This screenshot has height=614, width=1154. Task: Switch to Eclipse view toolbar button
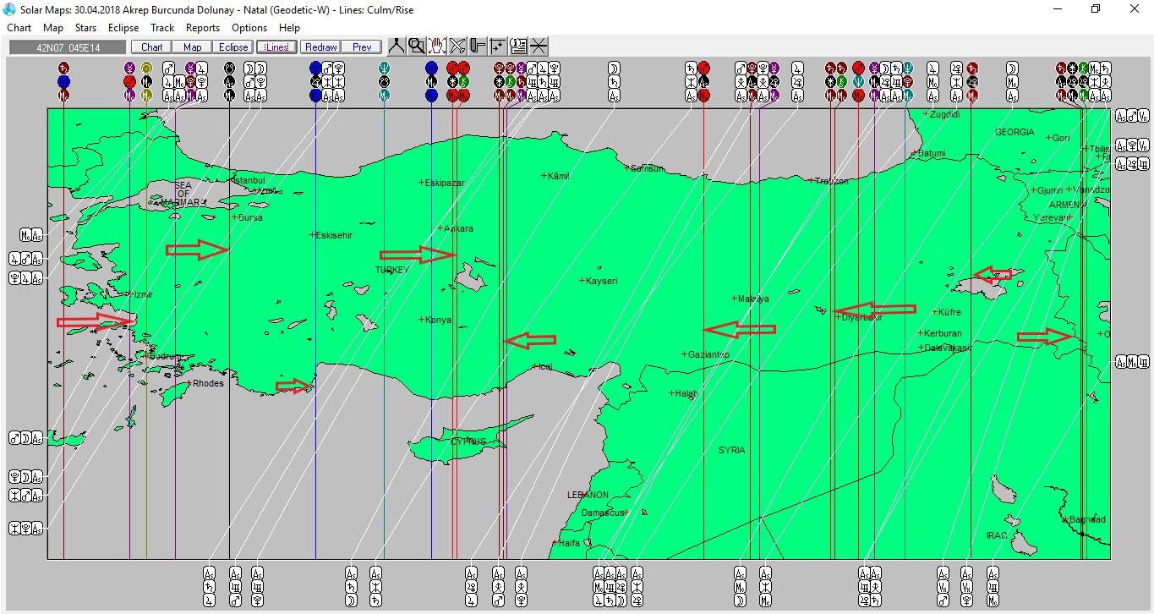point(233,47)
